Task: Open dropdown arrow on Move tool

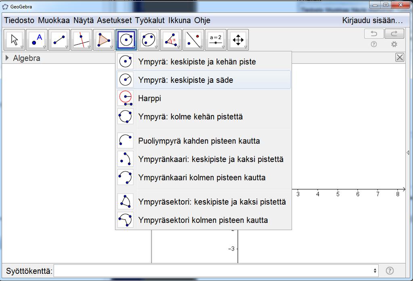Action: pos(22,47)
